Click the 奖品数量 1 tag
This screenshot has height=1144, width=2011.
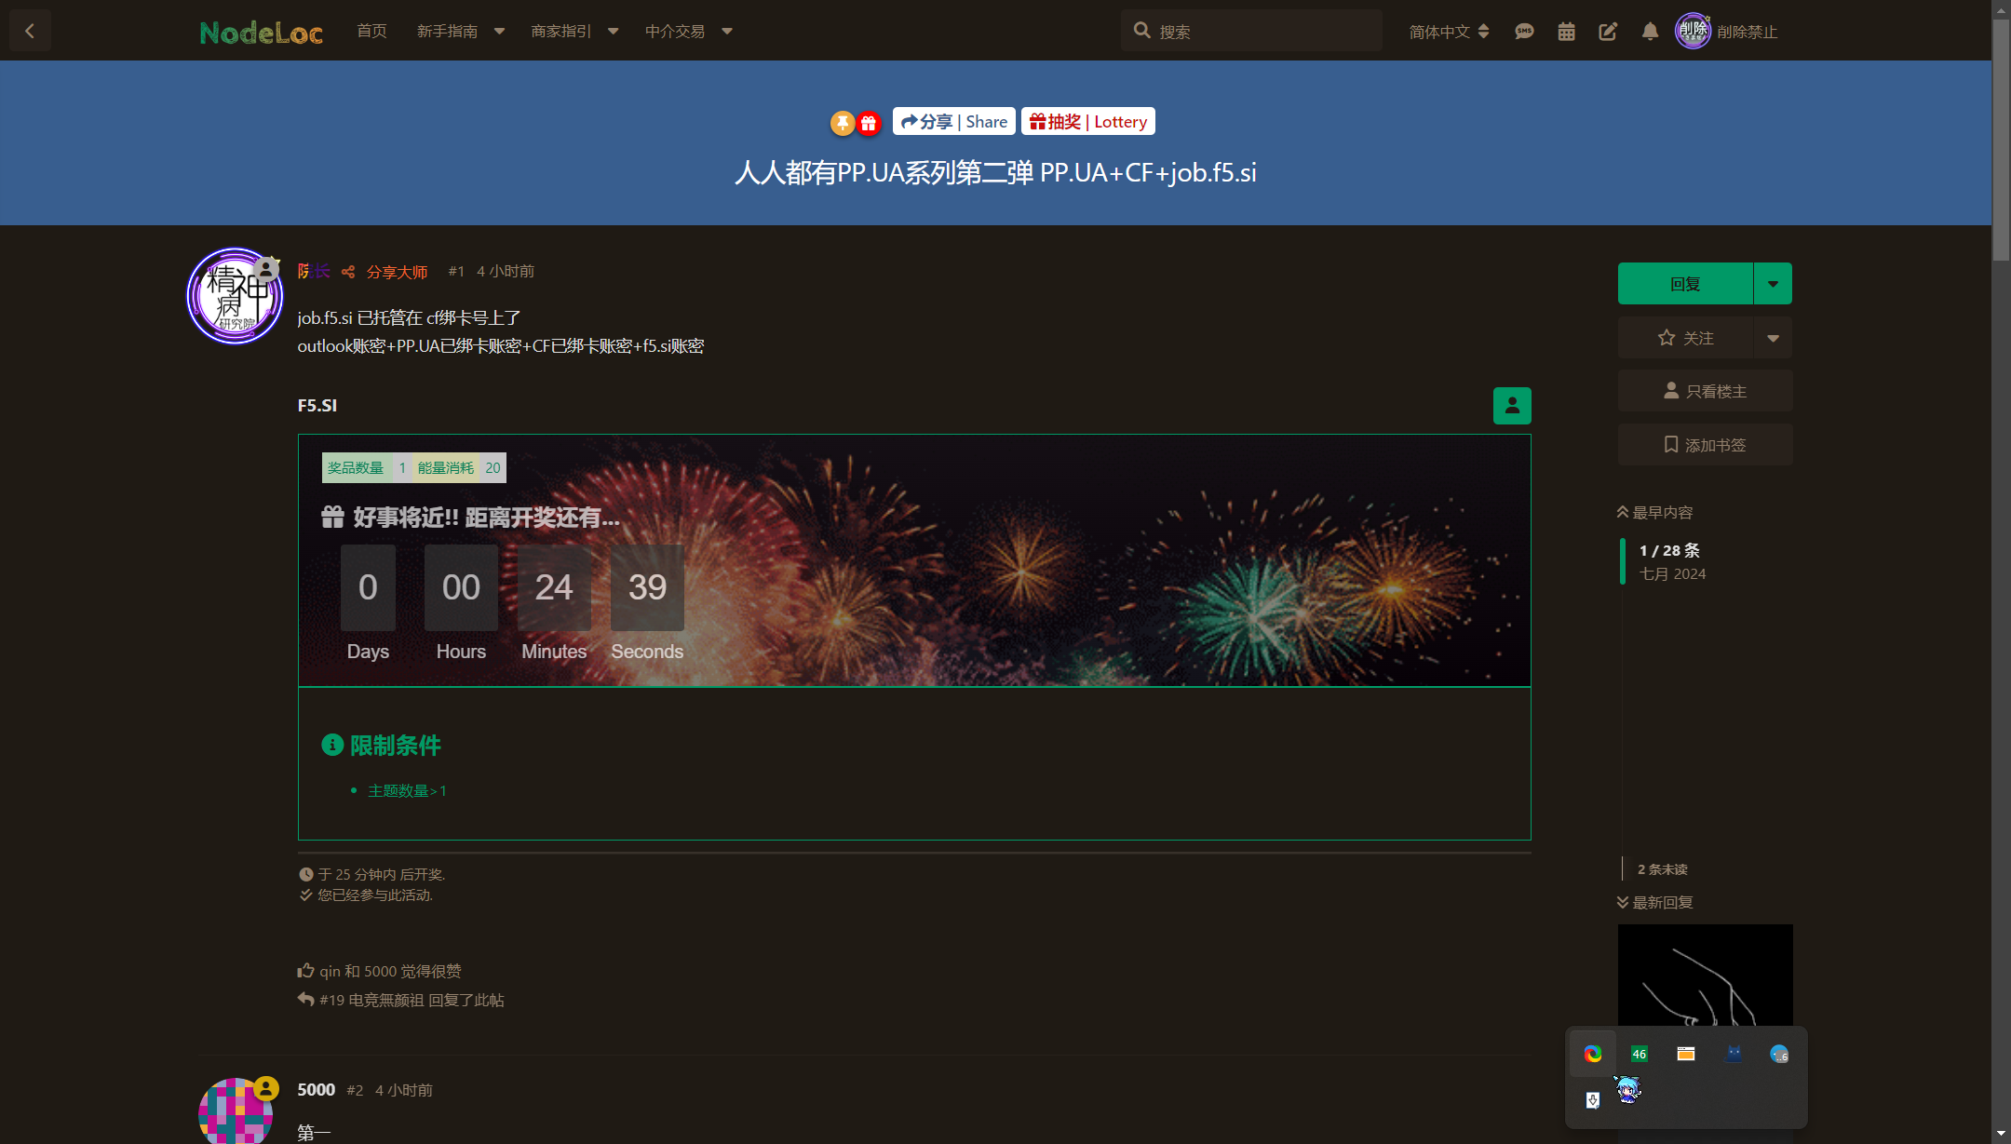tap(367, 467)
